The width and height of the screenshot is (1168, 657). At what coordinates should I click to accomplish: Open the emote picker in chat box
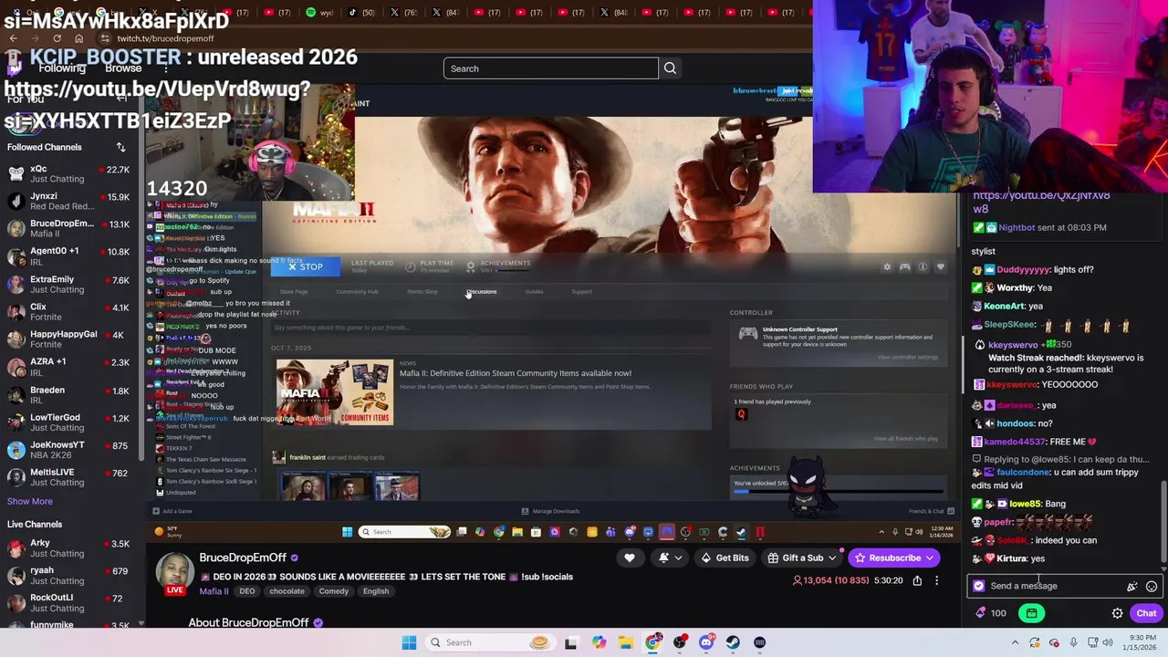point(1152,587)
